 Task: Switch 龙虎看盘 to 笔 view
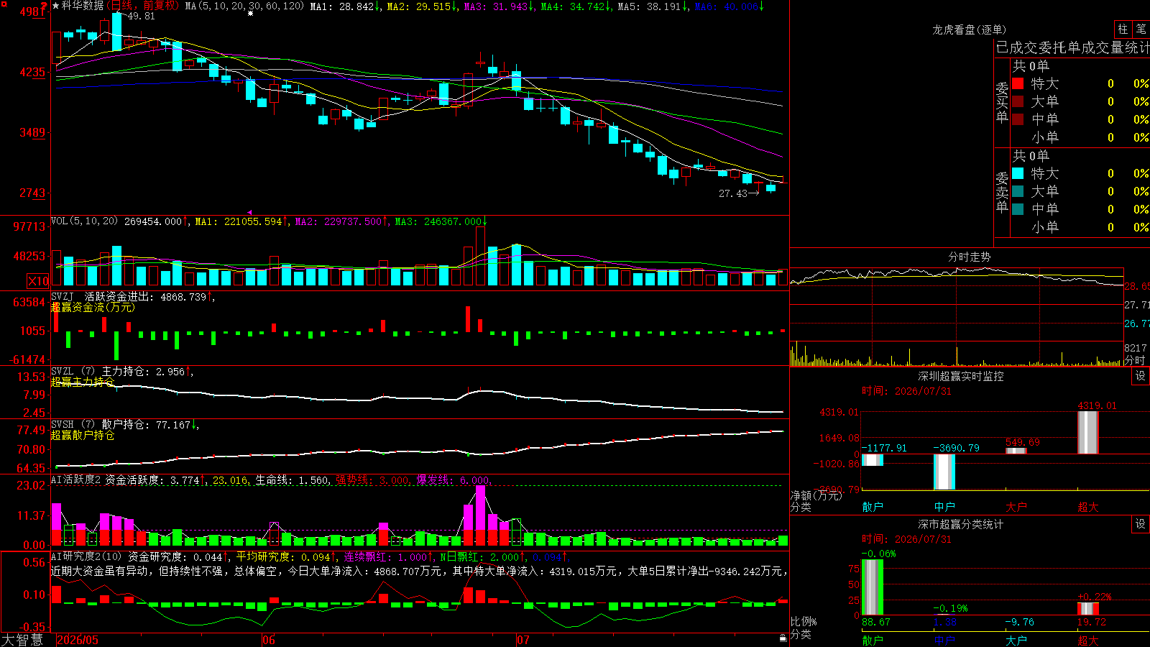1141,29
